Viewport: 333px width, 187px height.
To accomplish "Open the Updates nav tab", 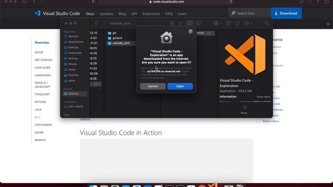I will pyautogui.click(x=106, y=14).
